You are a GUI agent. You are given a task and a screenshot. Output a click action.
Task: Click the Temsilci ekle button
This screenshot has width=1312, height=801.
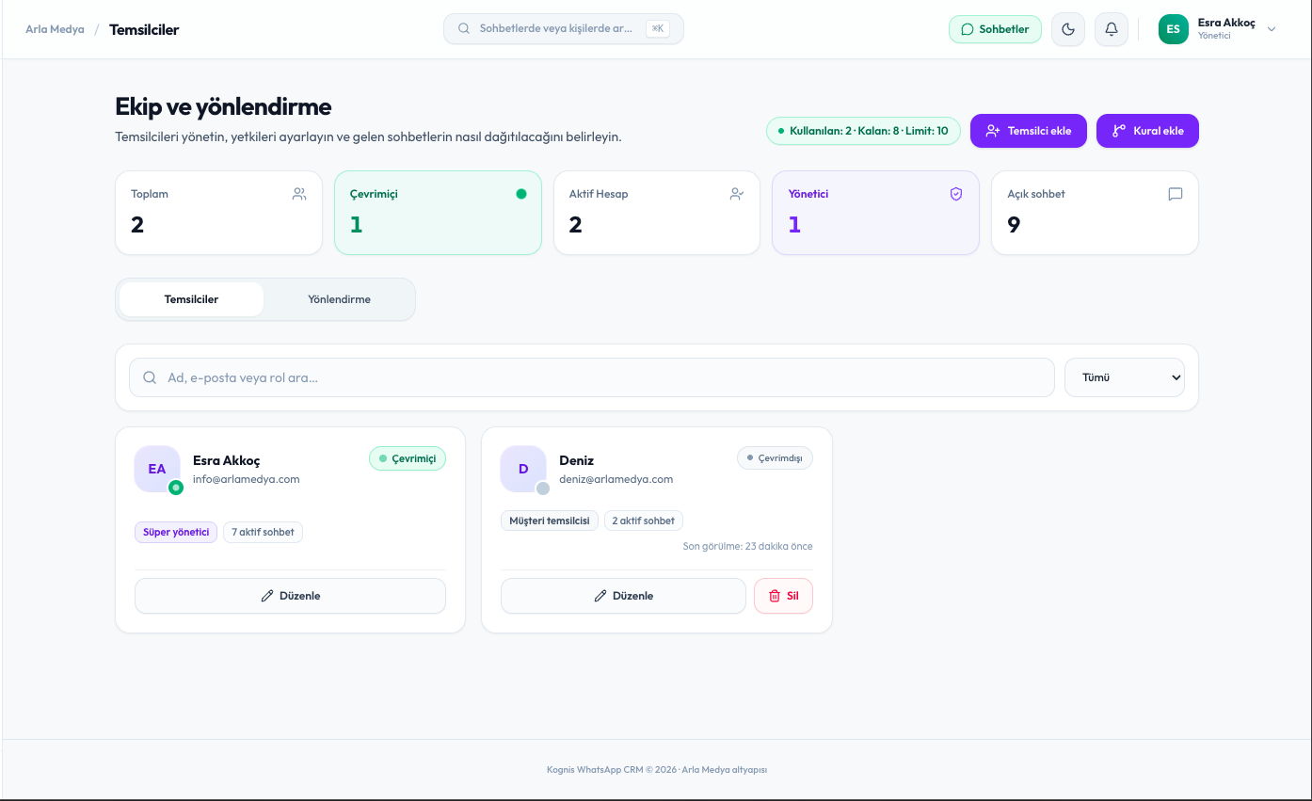coord(1029,131)
